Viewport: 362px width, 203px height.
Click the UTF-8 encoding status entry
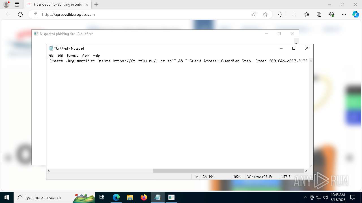[x=286, y=177]
